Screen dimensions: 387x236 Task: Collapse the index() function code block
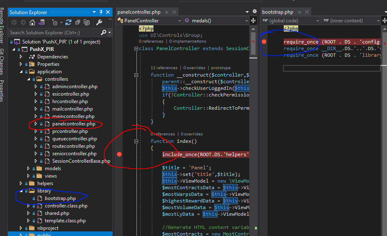point(136,142)
